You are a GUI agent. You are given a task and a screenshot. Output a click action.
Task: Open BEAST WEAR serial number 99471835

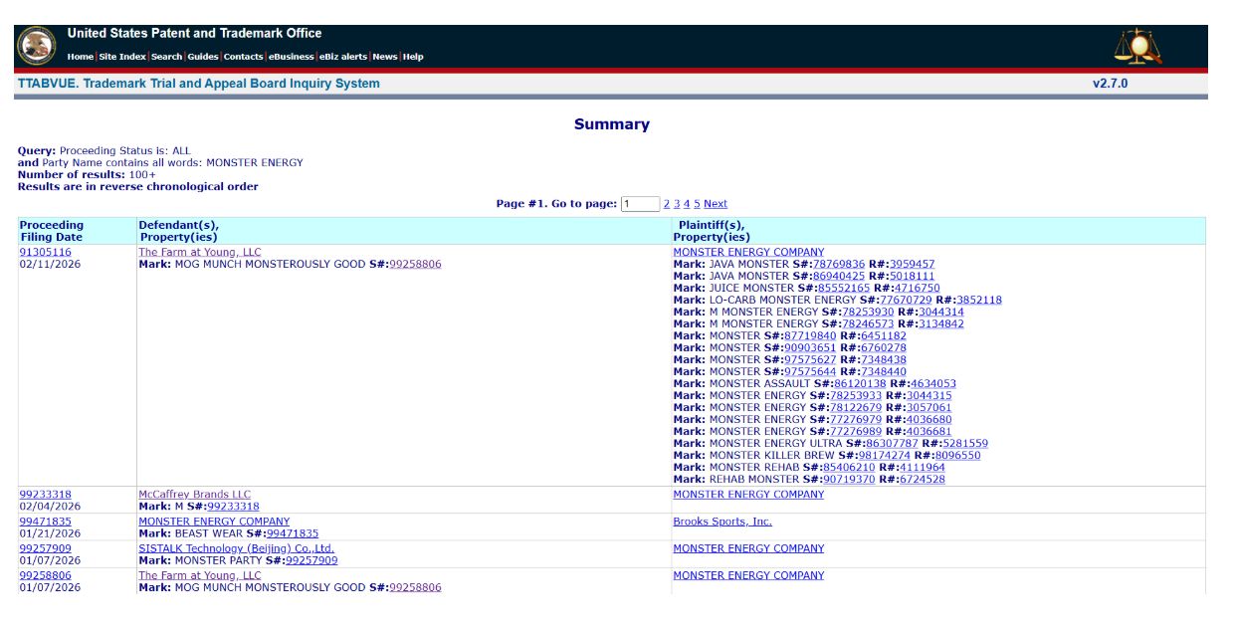[293, 533]
